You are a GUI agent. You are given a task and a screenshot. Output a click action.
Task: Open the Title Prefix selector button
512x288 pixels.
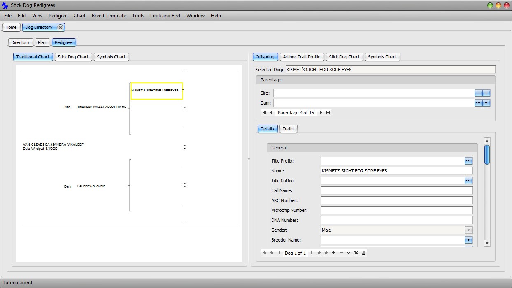click(x=468, y=161)
